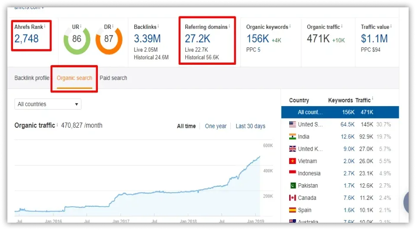The image size is (416, 230).
Task: Click the Referring domains info icon
Action: point(229,26)
